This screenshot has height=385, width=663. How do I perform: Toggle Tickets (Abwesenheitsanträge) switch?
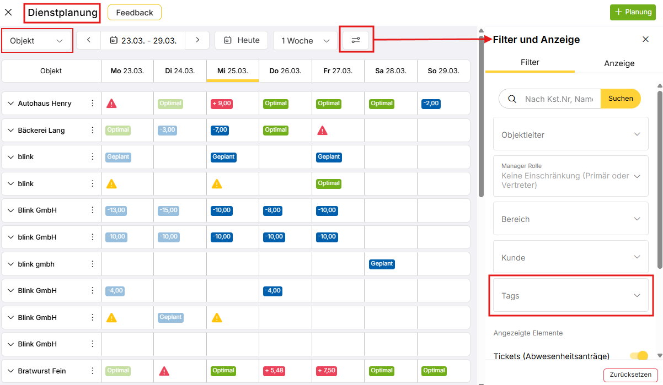[x=639, y=356]
